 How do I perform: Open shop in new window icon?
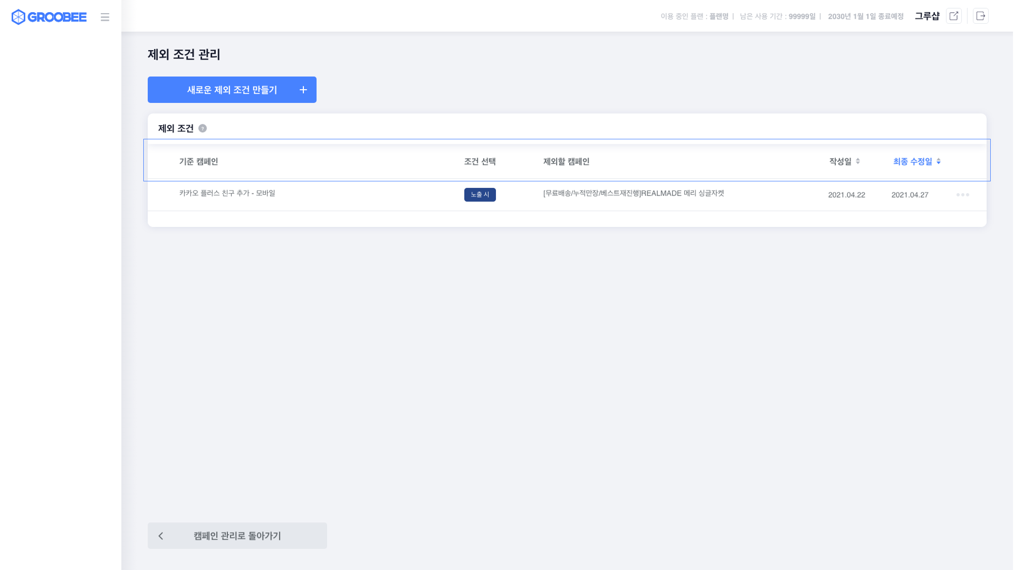954,16
